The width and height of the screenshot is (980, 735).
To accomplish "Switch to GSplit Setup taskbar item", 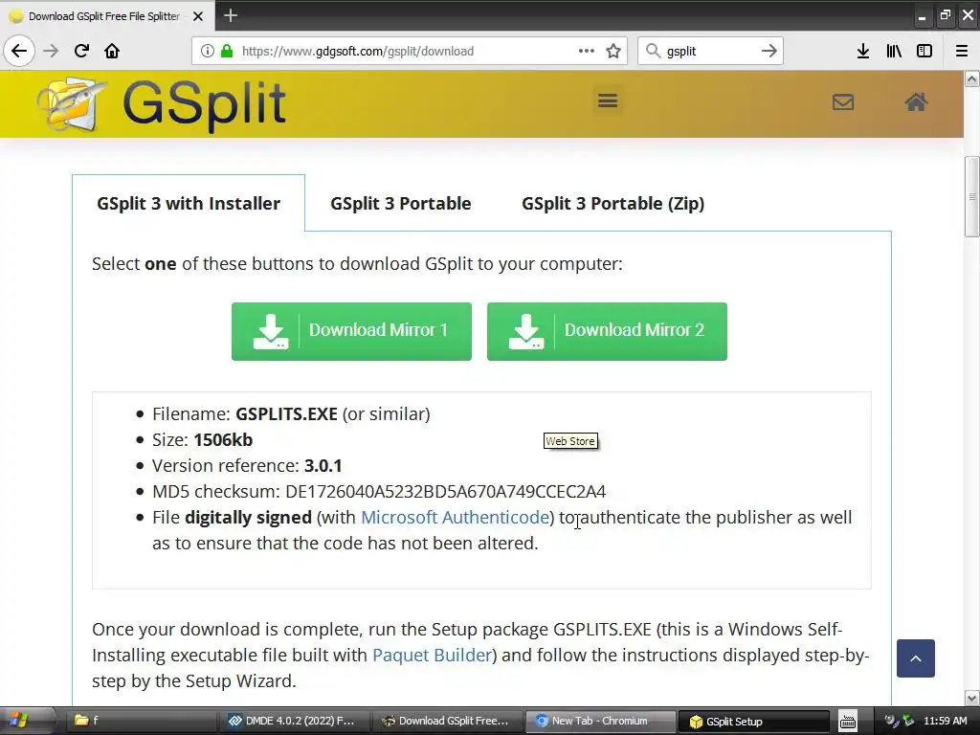I will 753,721.
